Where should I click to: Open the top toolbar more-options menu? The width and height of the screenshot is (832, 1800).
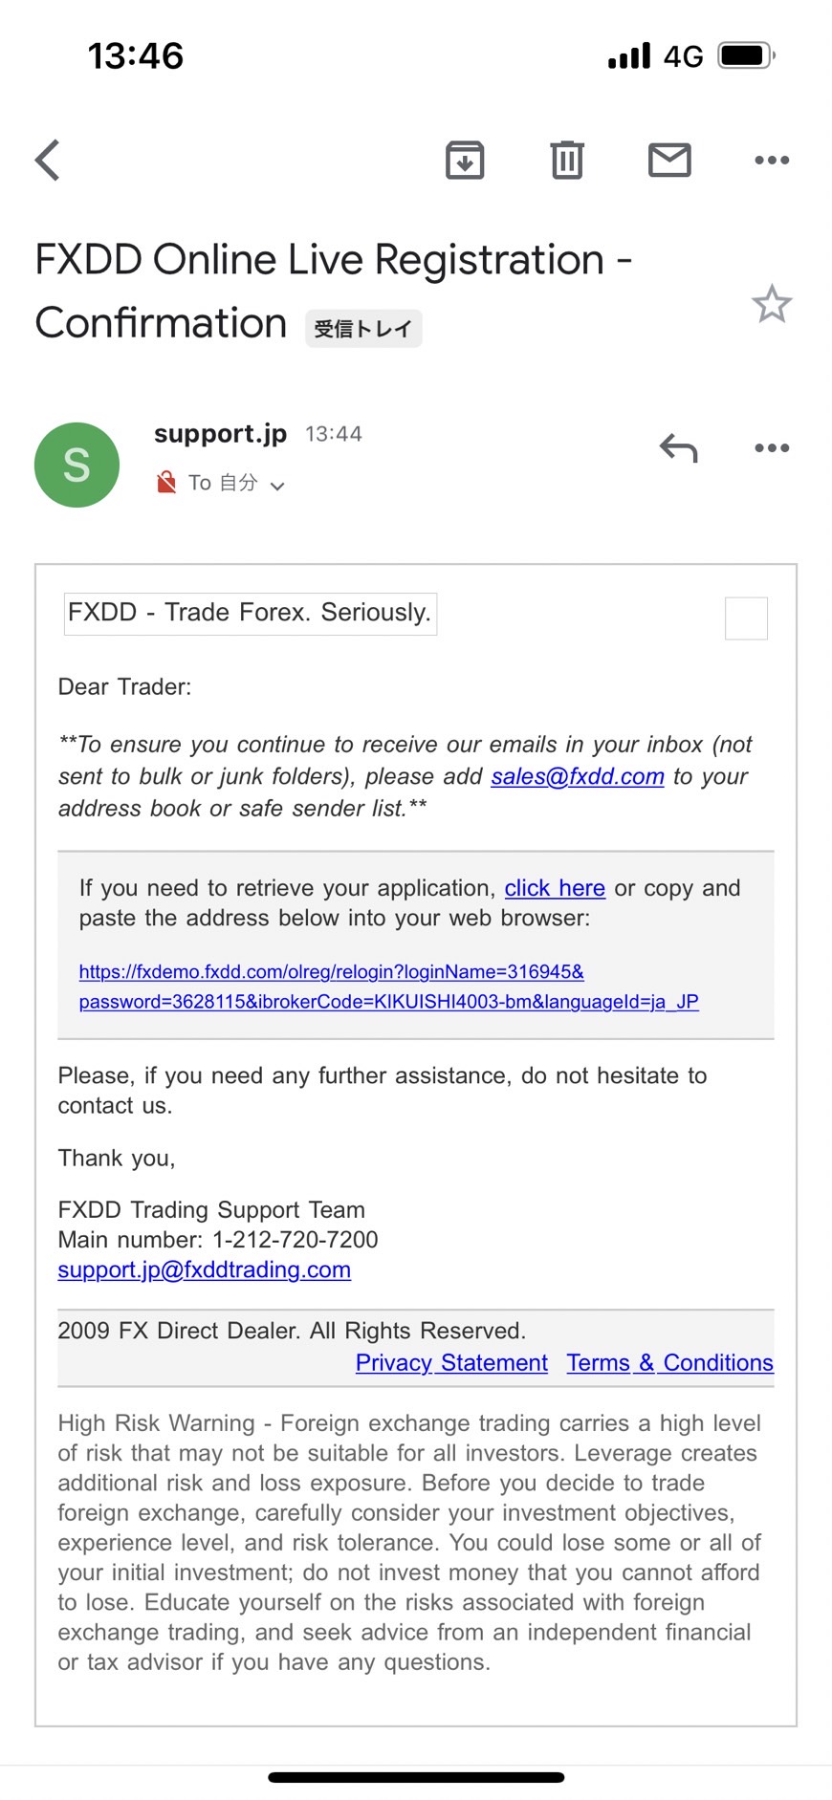tap(772, 160)
